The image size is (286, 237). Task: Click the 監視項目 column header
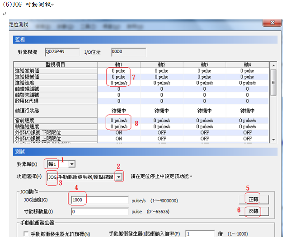[x=55, y=65]
